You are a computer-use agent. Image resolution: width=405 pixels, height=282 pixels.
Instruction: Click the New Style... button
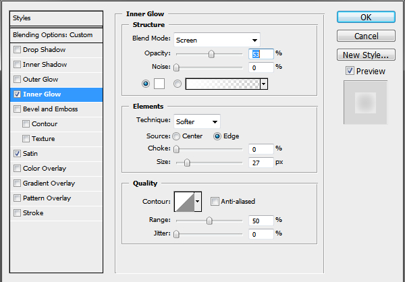[366, 55]
